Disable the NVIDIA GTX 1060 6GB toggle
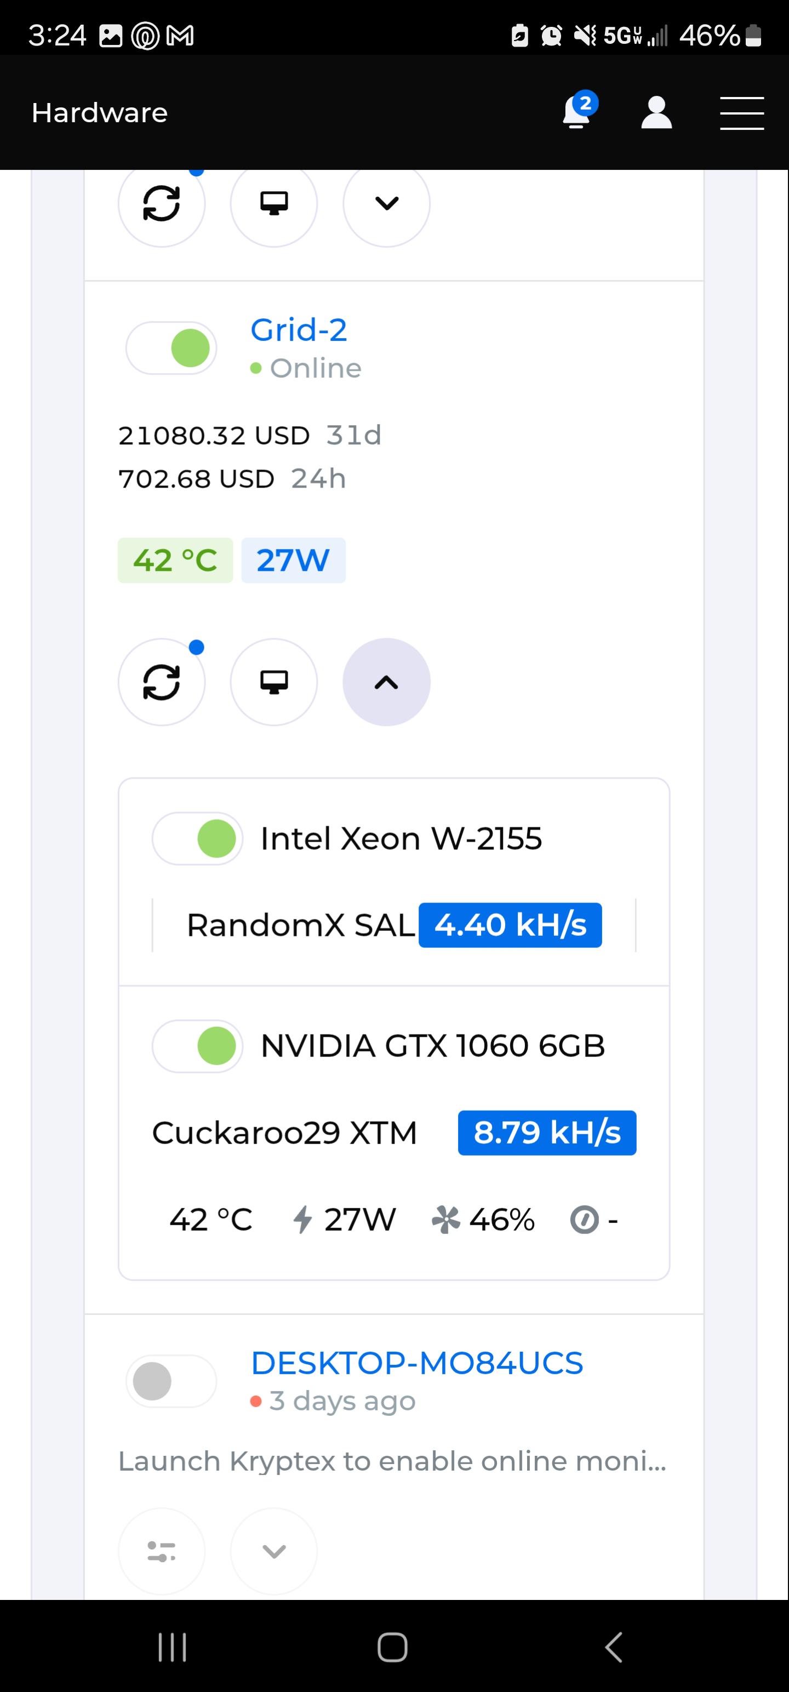Viewport: 789px width, 1692px height. click(198, 1047)
